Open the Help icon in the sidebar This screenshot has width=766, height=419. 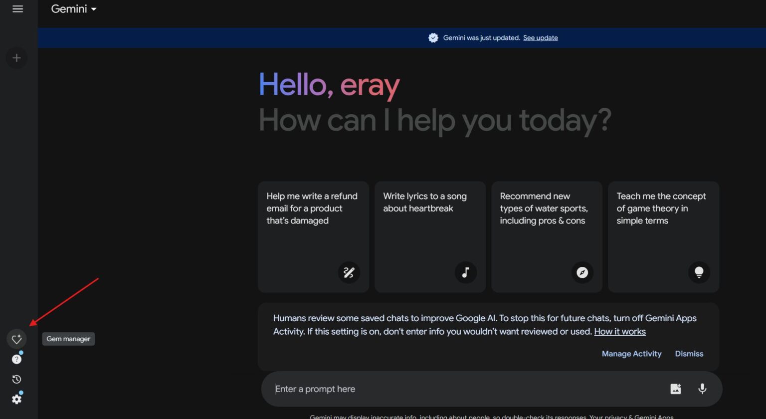(x=16, y=359)
